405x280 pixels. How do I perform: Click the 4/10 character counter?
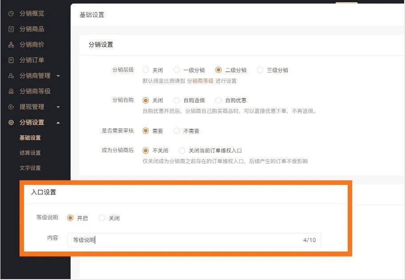310,240
